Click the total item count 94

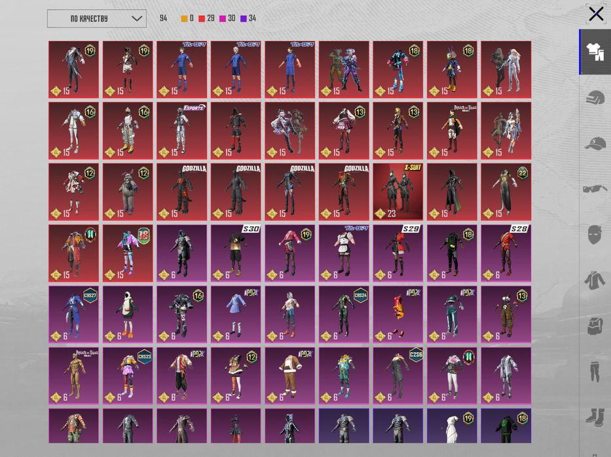click(163, 18)
